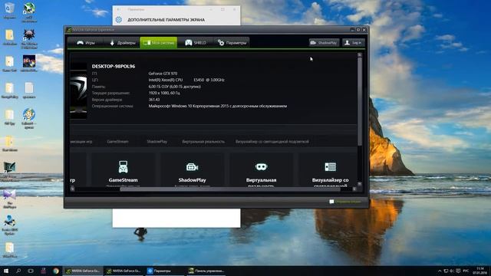The height and width of the screenshot is (276, 491).
Task: Go to the Параметры tab with gears
Action: click(x=232, y=43)
